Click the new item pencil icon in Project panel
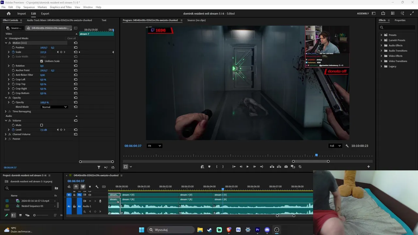Viewport: 418px width, 235px height. click(6, 215)
